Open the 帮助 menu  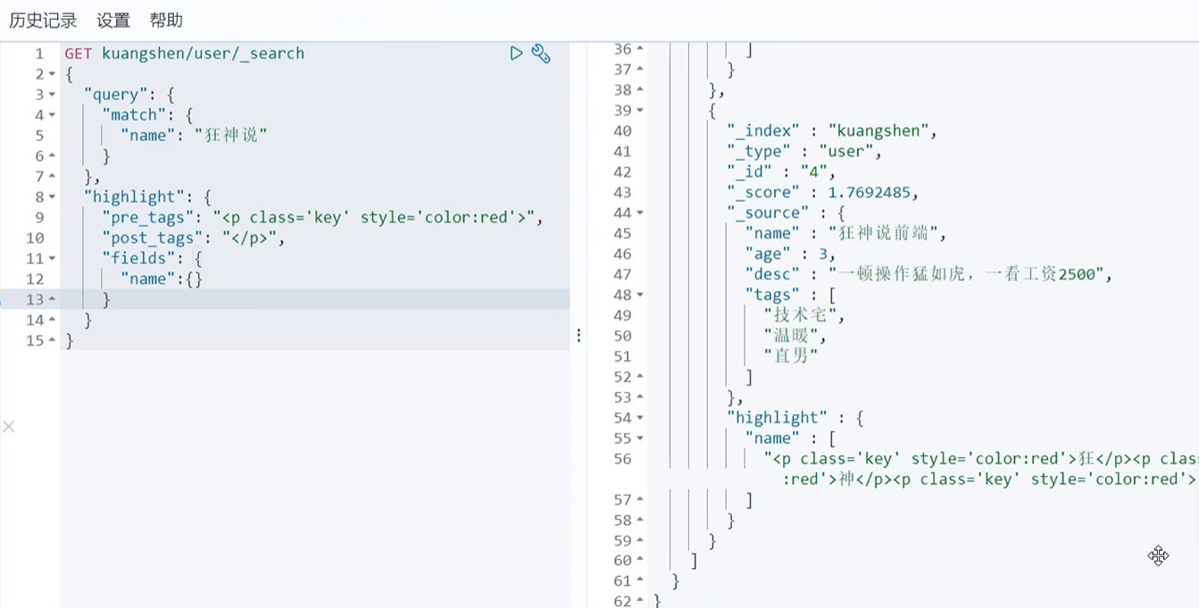click(x=166, y=21)
